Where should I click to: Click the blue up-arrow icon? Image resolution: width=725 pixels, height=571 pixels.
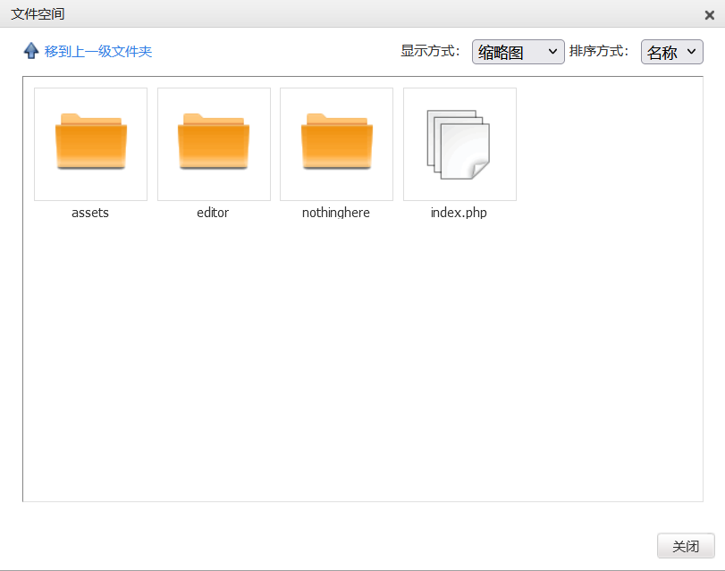click(31, 51)
